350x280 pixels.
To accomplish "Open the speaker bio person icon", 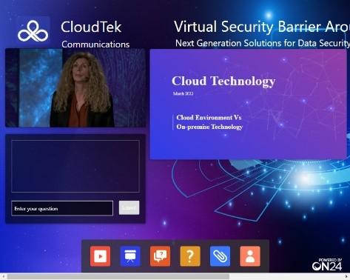I will click(250, 256).
